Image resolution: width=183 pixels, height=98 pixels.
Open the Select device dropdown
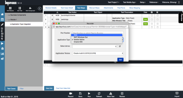pyautogui.click(x=95, y=47)
